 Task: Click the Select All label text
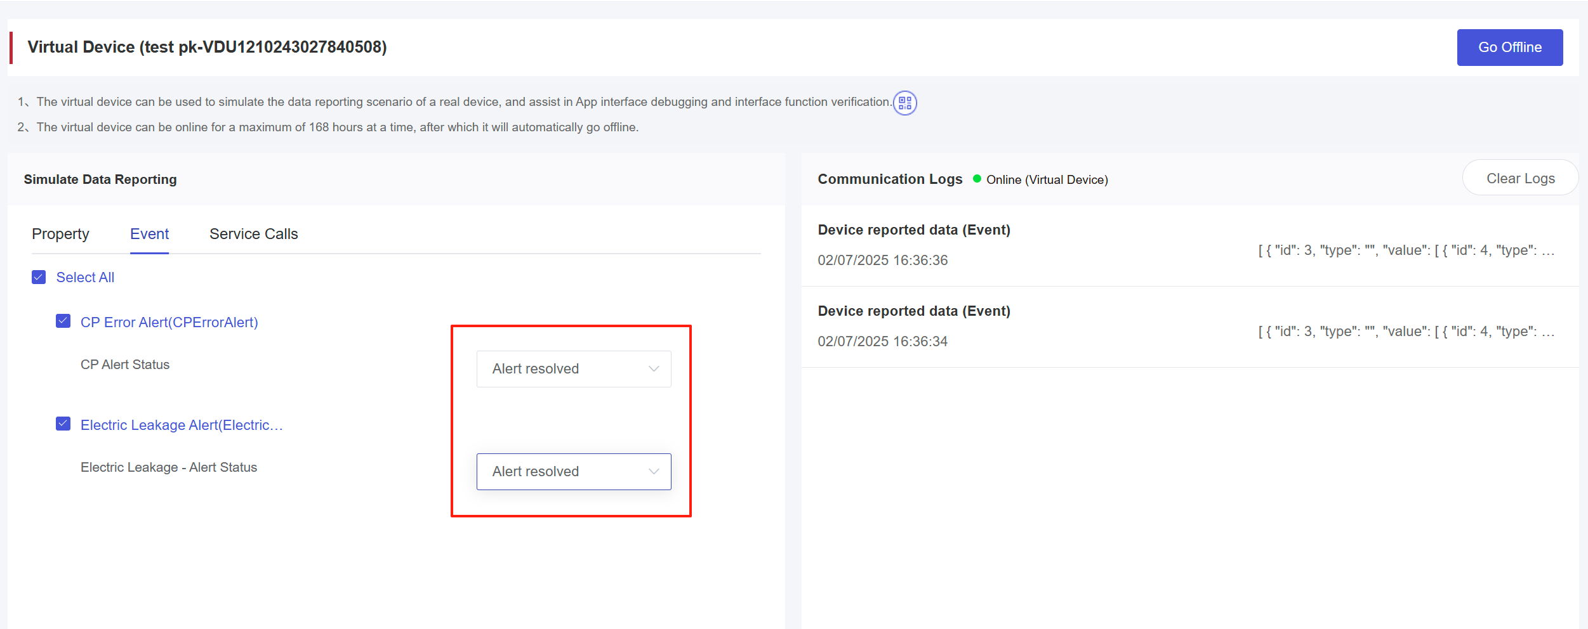pos(85,278)
